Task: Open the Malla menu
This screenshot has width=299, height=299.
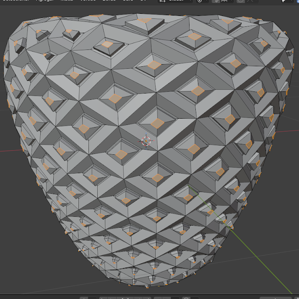Action: [67, 0]
